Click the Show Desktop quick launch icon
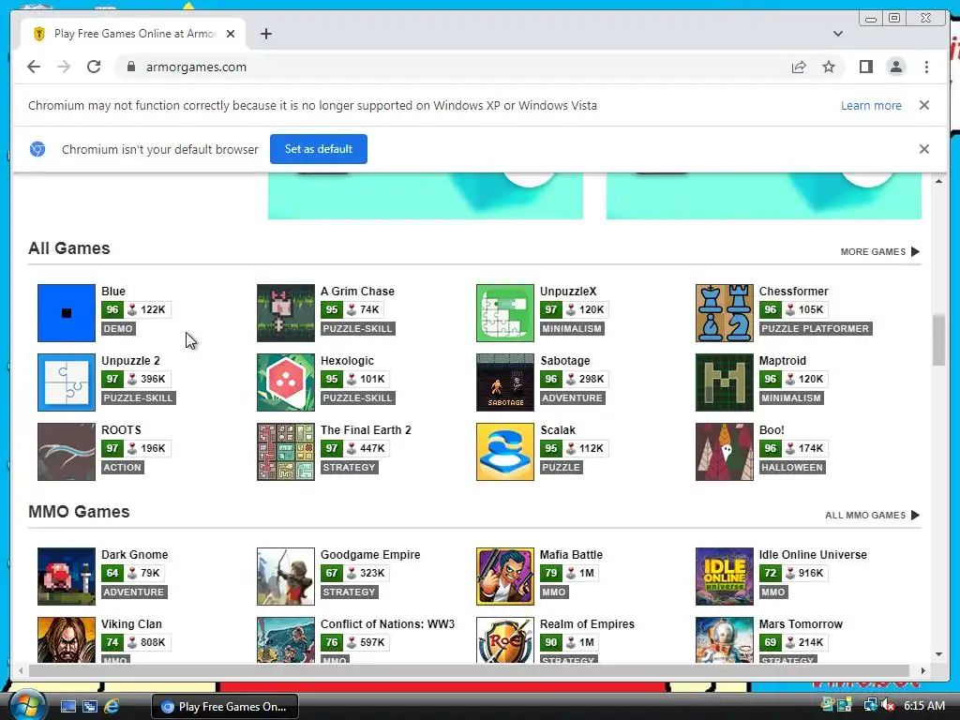The width and height of the screenshot is (960, 720). pyautogui.click(x=67, y=707)
